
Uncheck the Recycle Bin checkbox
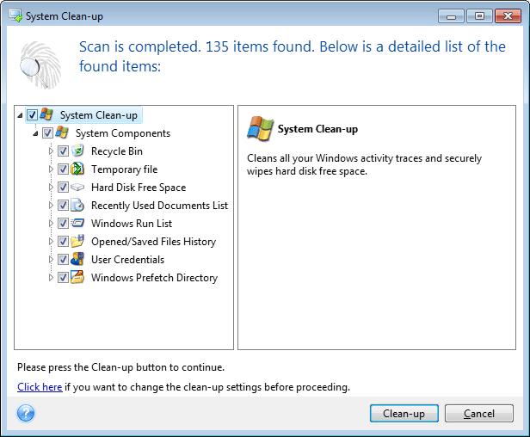pyautogui.click(x=63, y=151)
